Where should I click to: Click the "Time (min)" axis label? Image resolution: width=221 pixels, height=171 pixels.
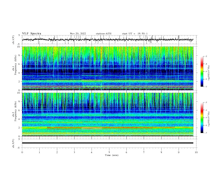112,155
